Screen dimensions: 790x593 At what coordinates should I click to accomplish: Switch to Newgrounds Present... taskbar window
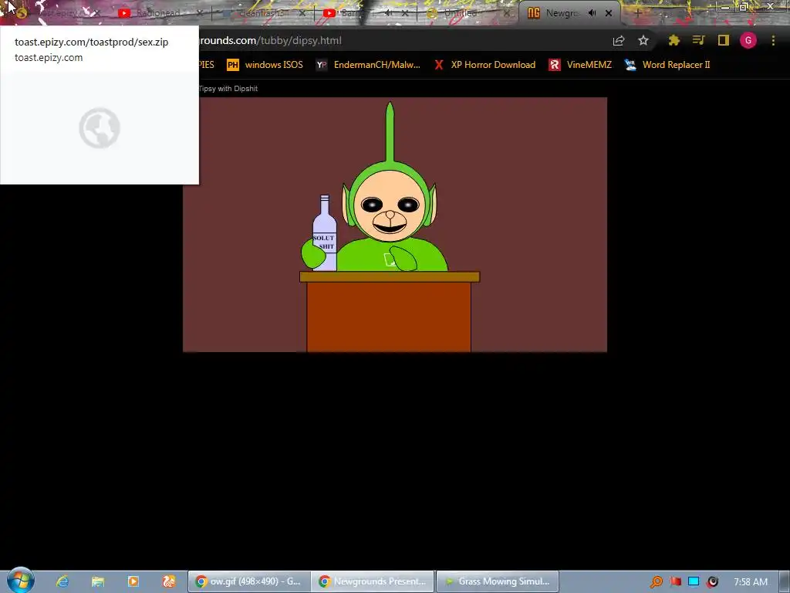point(373,581)
